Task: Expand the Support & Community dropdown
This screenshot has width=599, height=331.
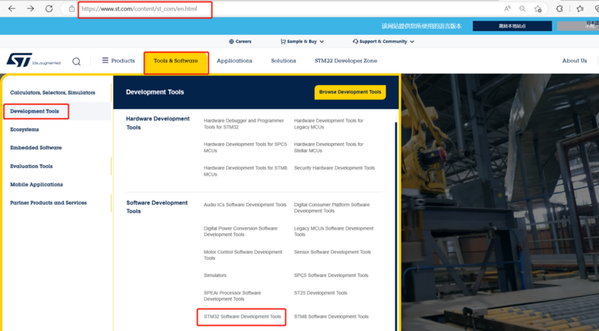Action: click(x=383, y=42)
